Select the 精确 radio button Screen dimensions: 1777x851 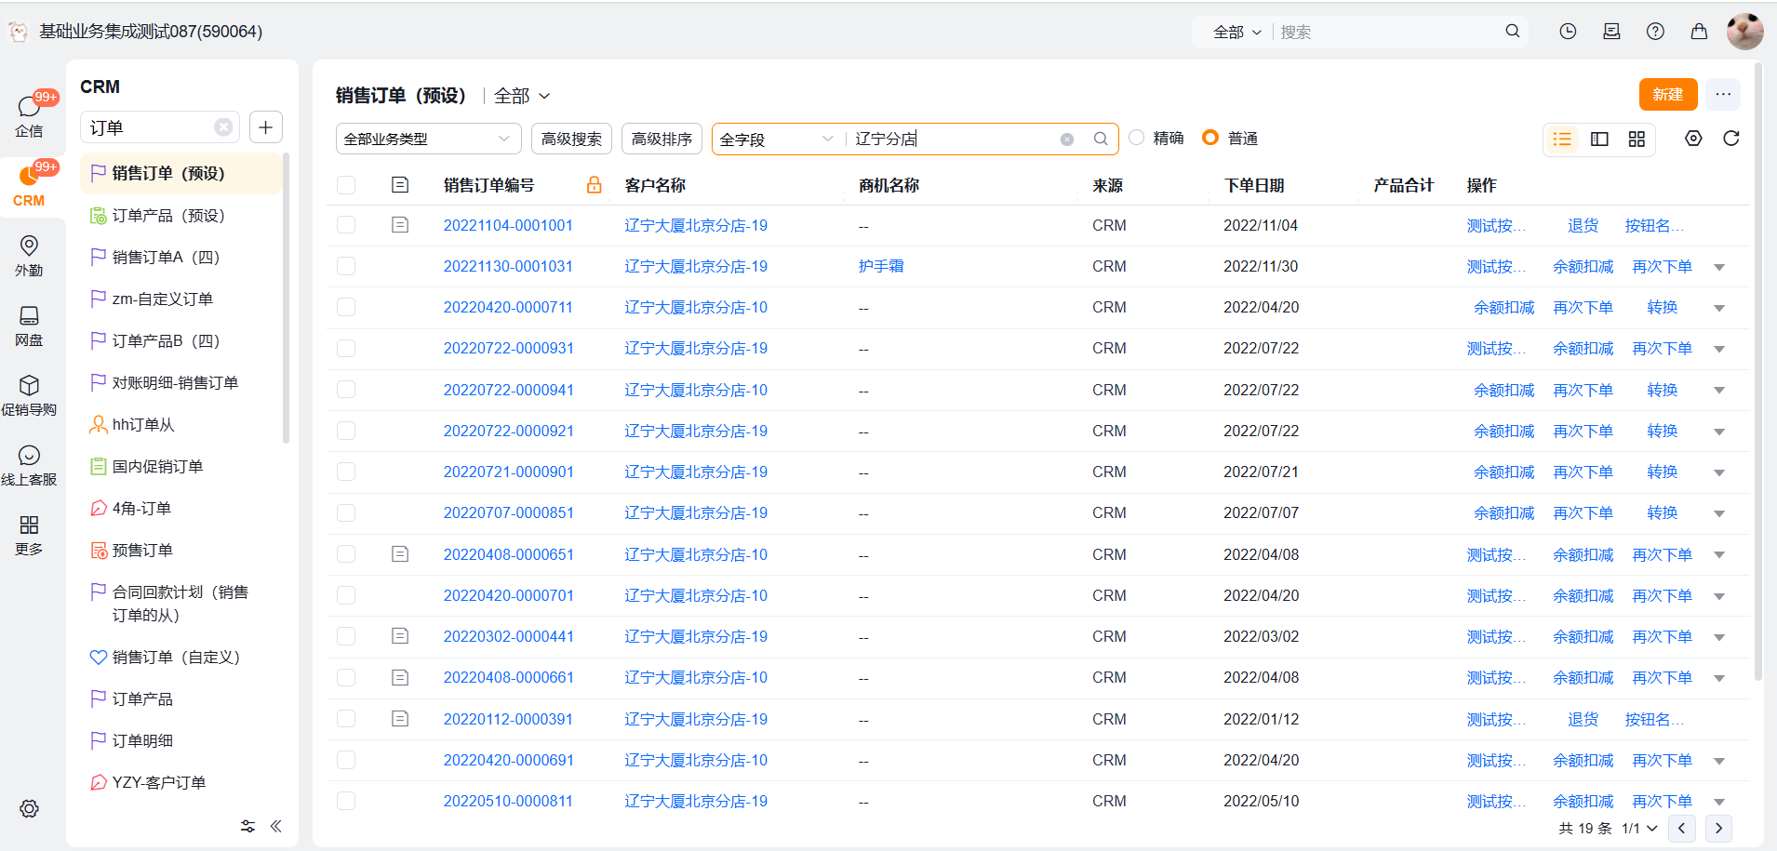click(1136, 138)
